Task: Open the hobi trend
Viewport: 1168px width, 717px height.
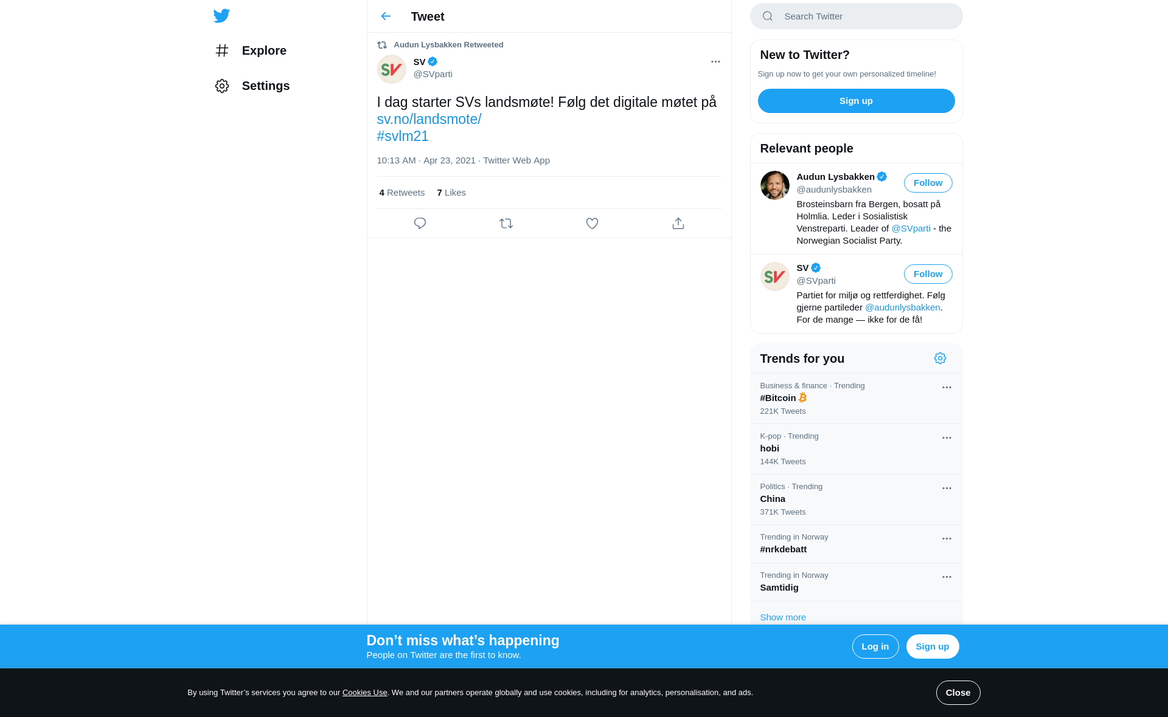Action: [856, 449]
